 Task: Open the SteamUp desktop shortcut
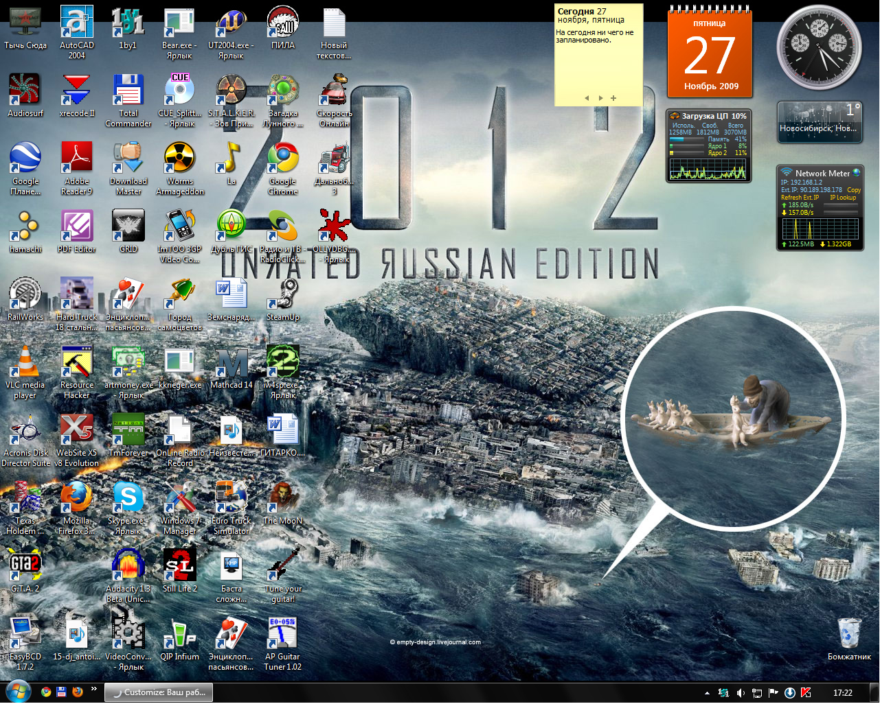point(283,299)
